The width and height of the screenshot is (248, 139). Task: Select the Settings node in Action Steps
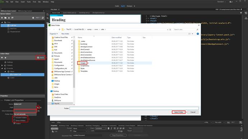(x=10, y=62)
